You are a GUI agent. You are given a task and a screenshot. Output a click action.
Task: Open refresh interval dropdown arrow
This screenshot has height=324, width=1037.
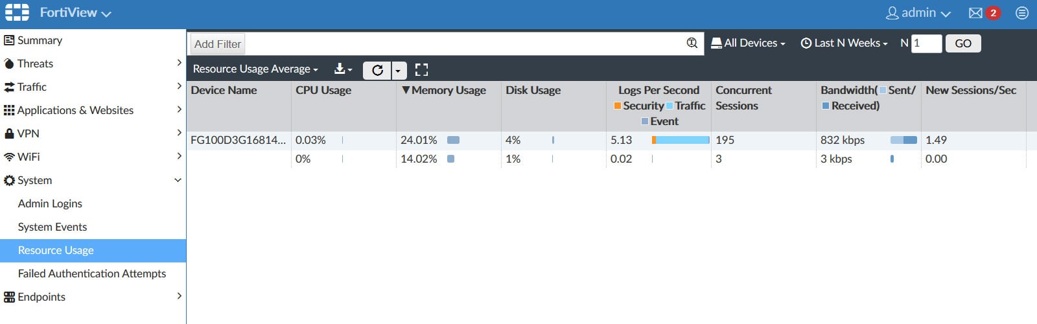coord(399,70)
